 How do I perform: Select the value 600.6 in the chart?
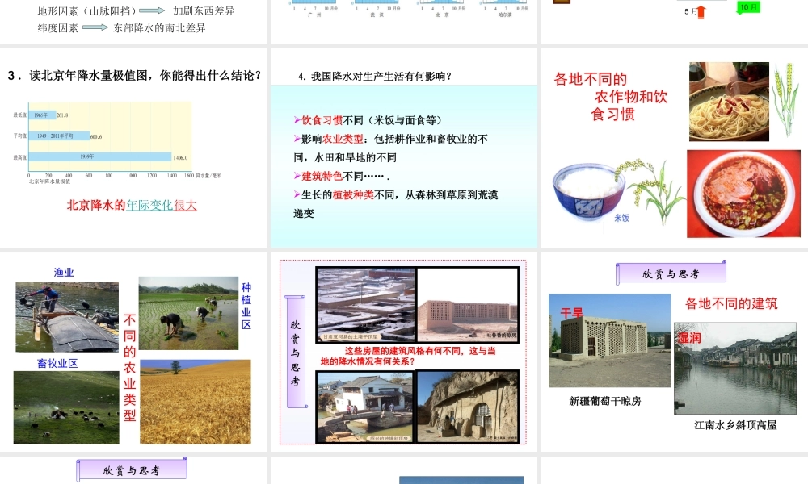tap(96, 137)
